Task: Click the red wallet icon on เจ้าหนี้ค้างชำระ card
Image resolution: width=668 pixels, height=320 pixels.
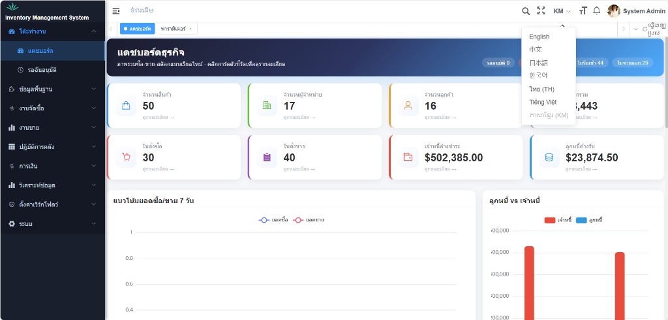Action: (408, 157)
